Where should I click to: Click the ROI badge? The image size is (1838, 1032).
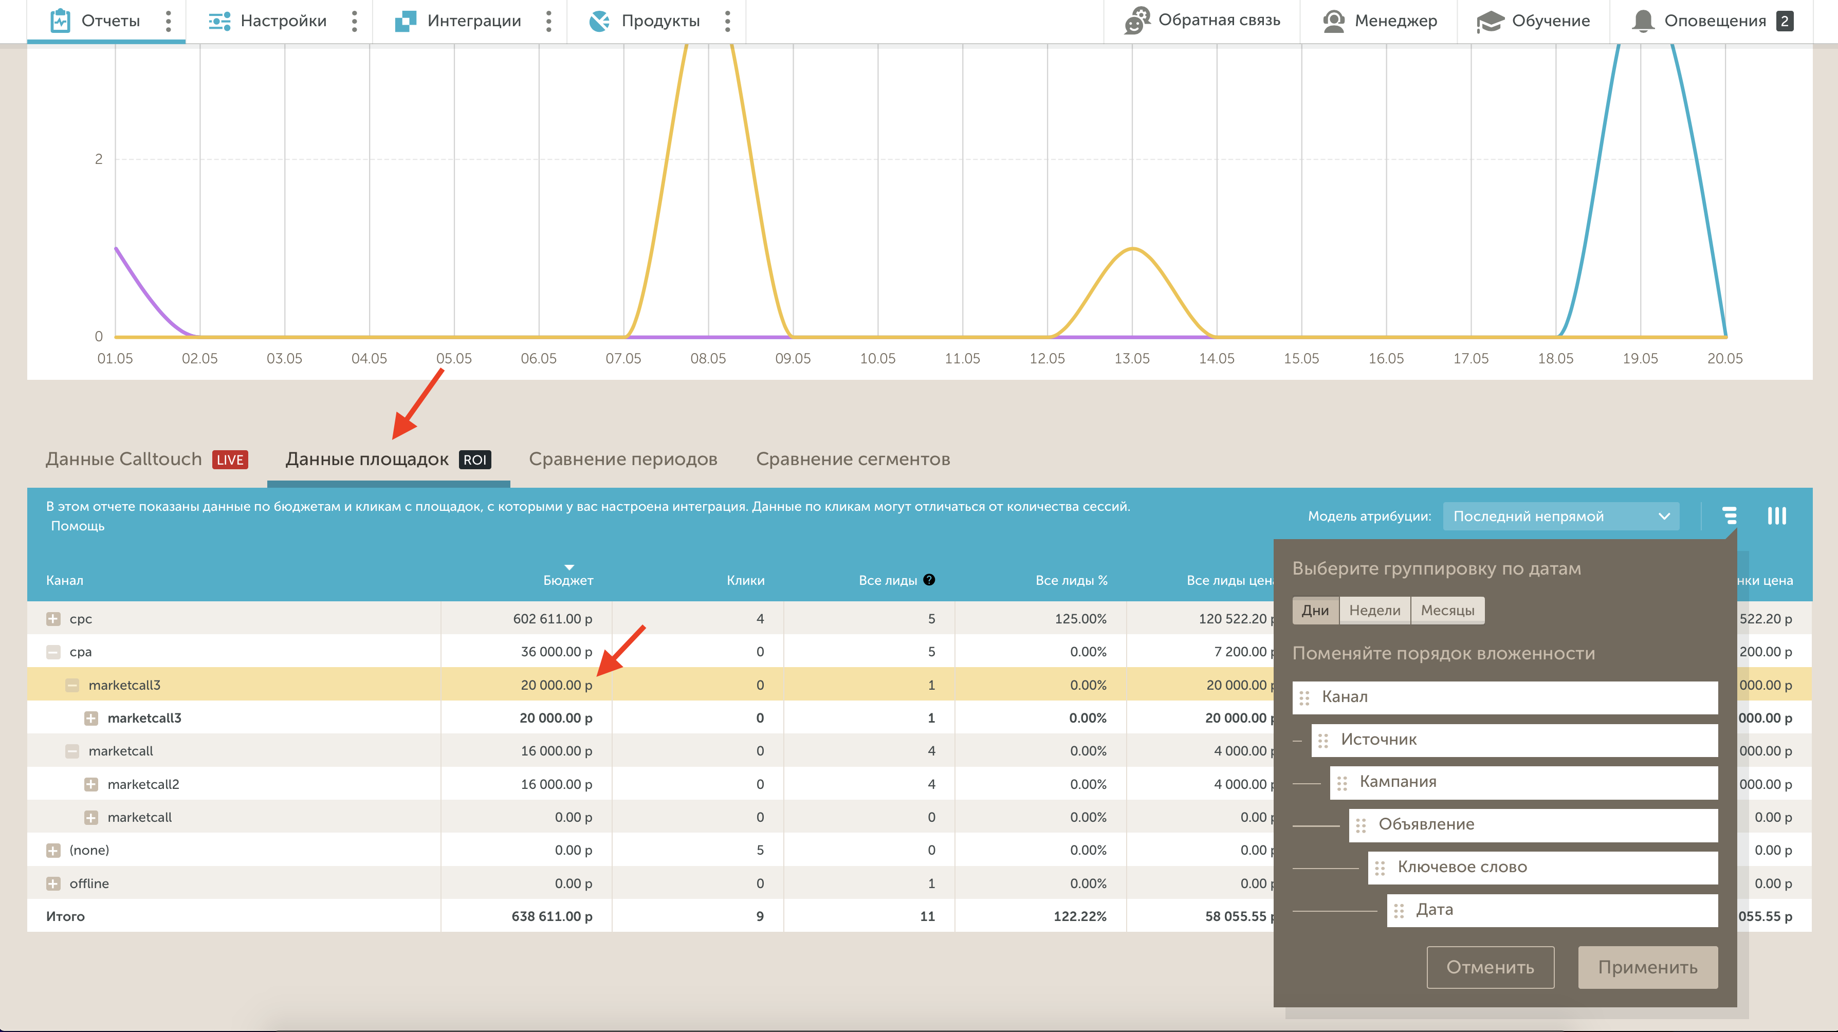(475, 459)
